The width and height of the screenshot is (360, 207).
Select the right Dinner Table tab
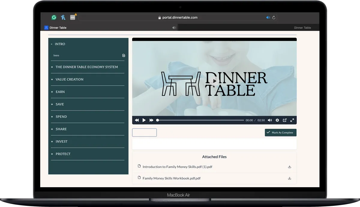pos(302,28)
